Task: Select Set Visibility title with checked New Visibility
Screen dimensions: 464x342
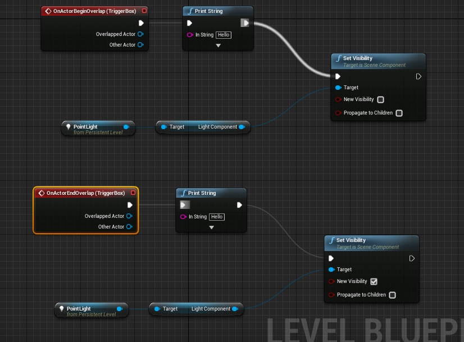Action: (351, 240)
